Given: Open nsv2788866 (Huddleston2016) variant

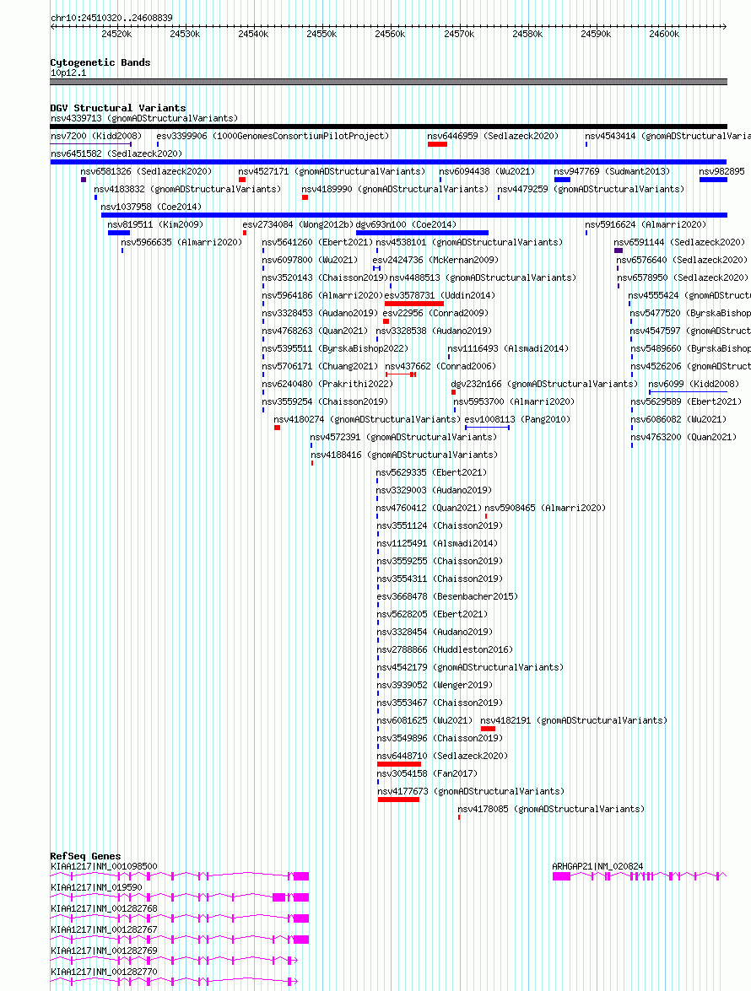Looking at the screenshot, I should click(445, 649).
